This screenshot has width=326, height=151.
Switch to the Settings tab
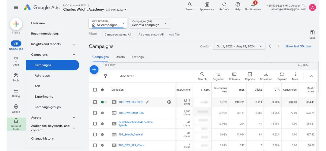pos(138,57)
